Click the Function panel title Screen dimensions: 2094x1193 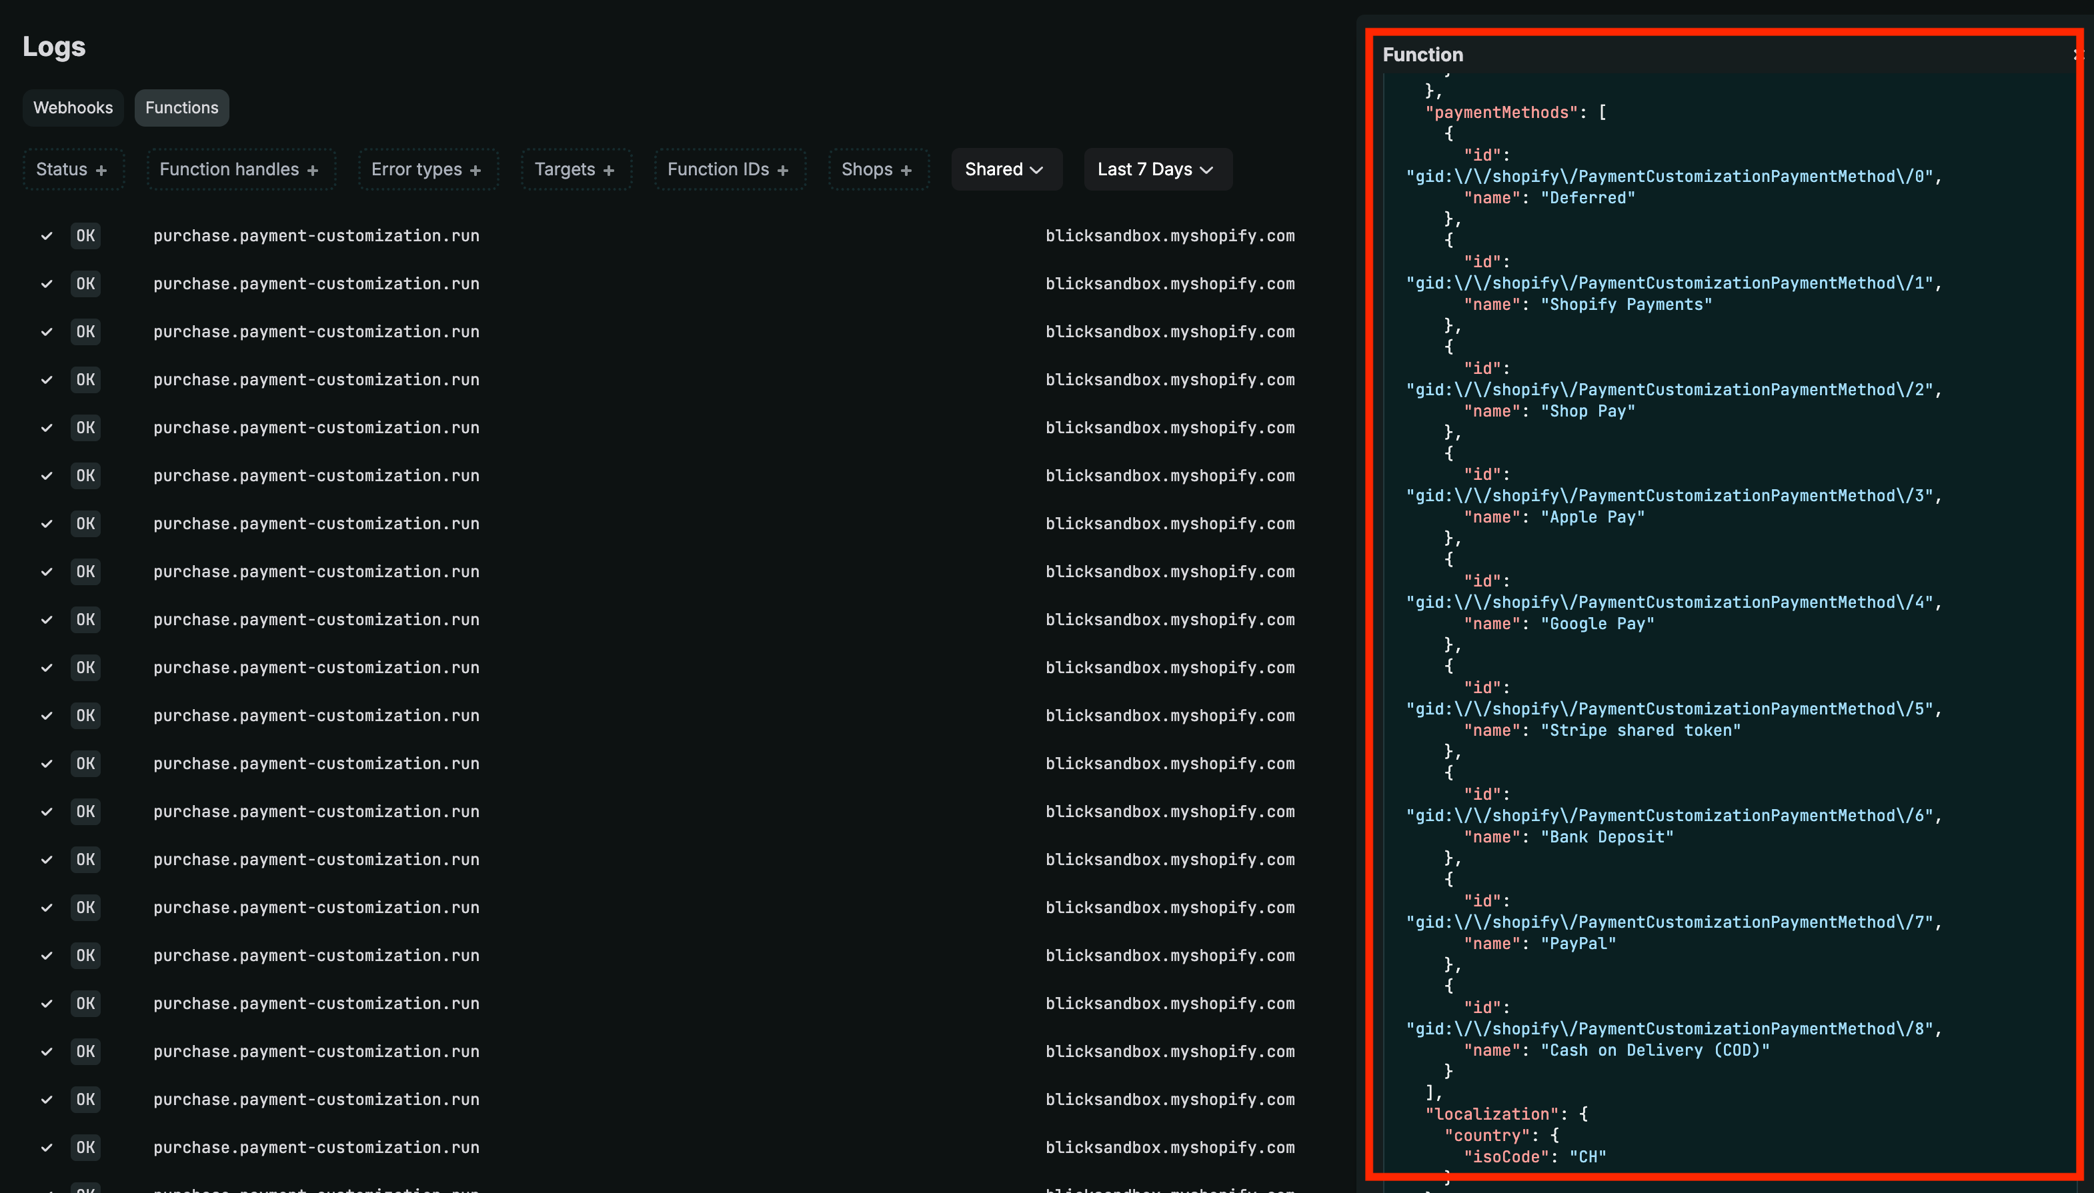[1422, 55]
